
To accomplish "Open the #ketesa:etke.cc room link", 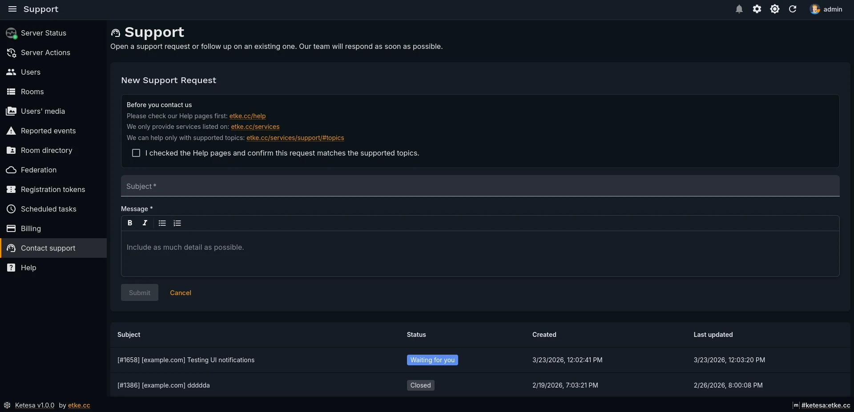I will [826, 405].
